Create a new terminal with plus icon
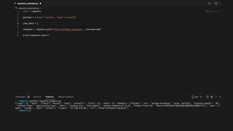Screen dimensions: 233x131 tap(201, 97)
